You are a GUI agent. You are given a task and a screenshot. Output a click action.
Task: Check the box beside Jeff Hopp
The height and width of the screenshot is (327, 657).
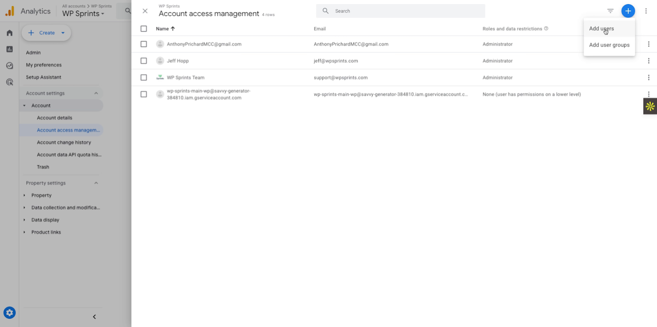pos(144,61)
